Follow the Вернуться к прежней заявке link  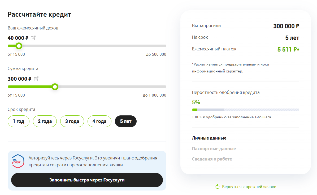click(x=249, y=187)
